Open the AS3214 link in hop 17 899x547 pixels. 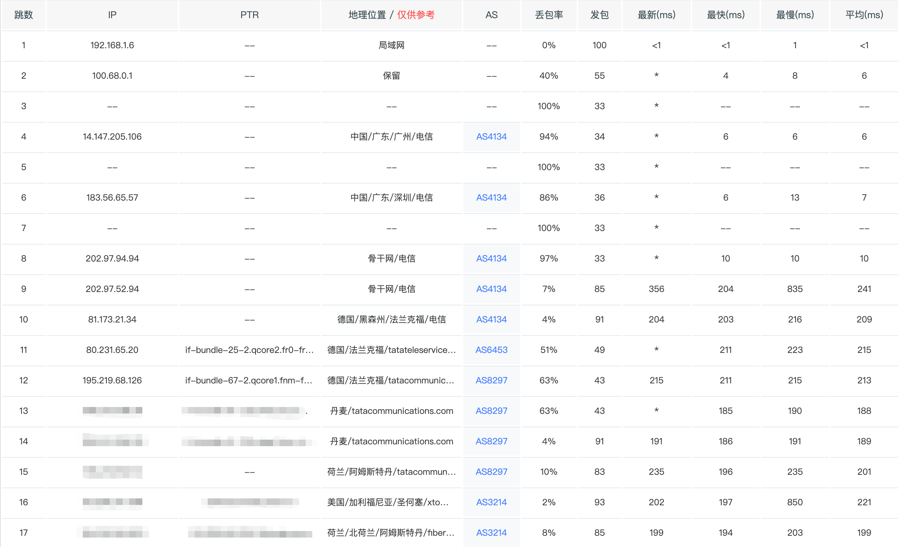point(491,533)
